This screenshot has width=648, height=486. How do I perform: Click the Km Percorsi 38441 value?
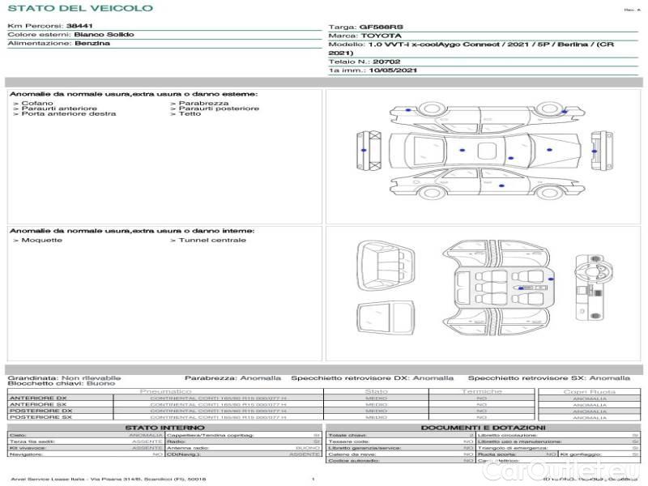79,27
